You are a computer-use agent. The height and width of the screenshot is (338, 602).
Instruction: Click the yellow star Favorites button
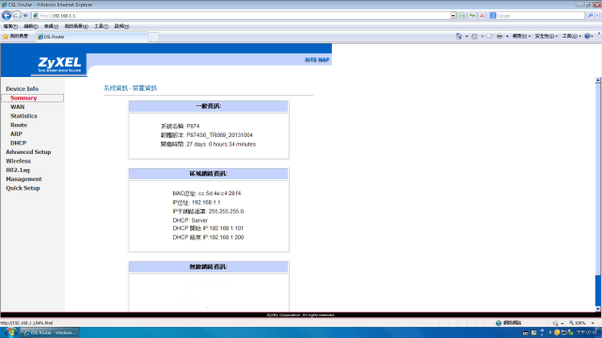pos(15,37)
